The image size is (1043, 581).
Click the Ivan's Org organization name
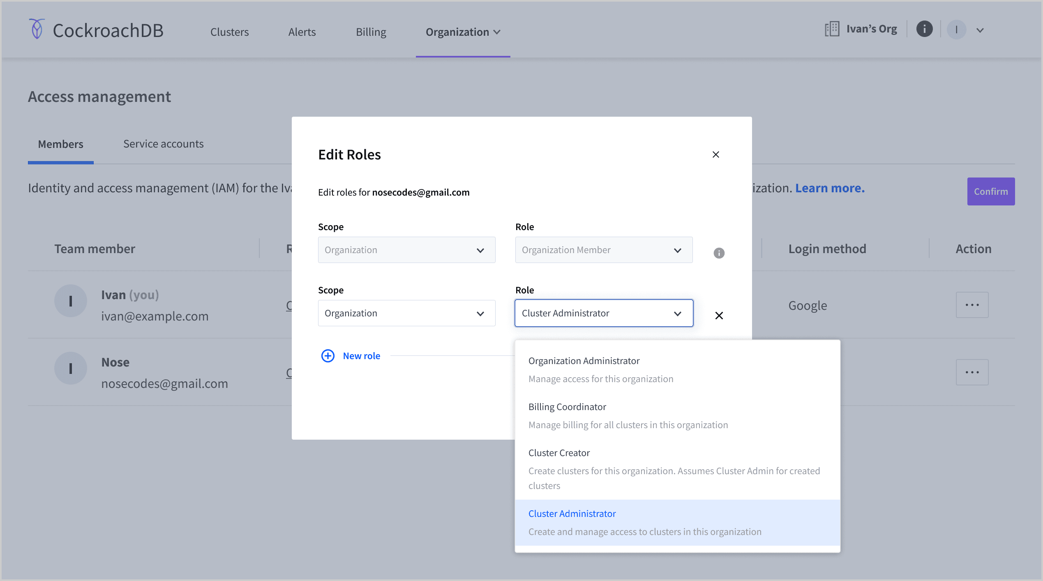[x=872, y=29]
